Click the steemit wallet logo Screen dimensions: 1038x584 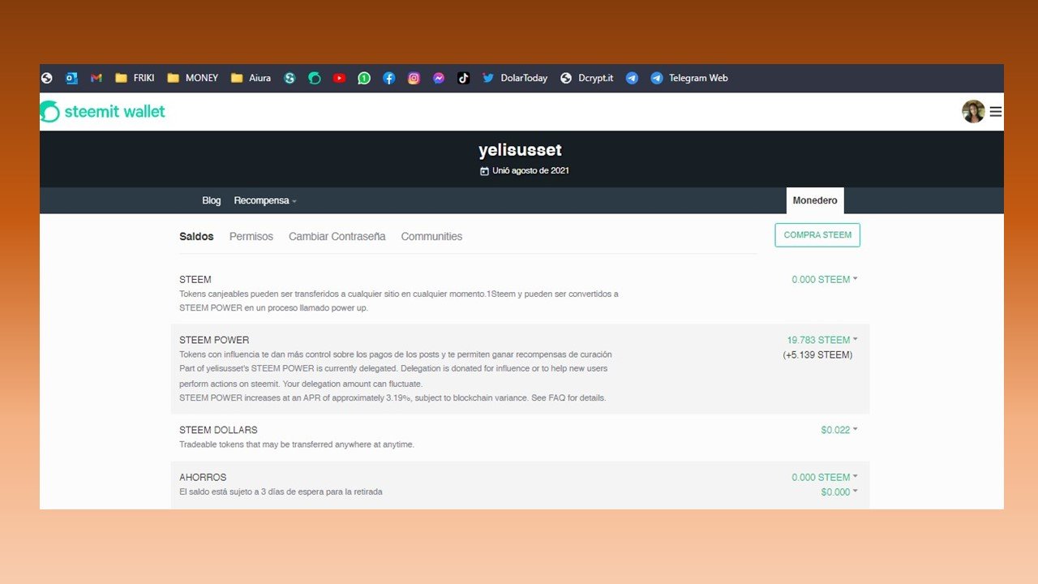pyautogui.click(x=102, y=112)
